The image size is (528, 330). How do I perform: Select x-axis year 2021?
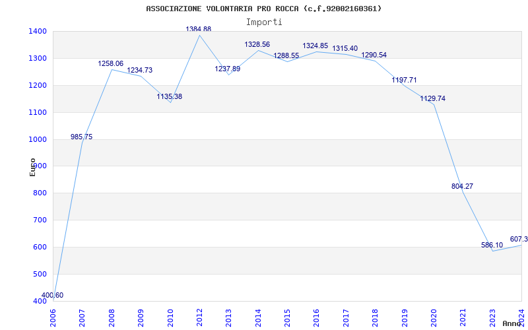[463, 318]
